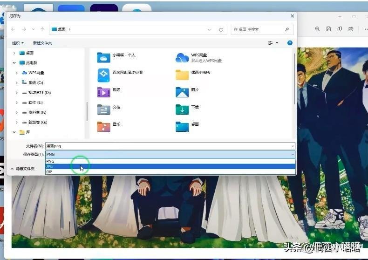Expand 系统 (C:) drive node
368x260 pixels.
point(17,83)
